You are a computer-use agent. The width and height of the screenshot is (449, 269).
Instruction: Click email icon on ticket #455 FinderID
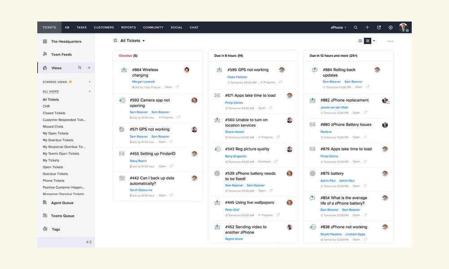pyautogui.click(x=122, y=153)
